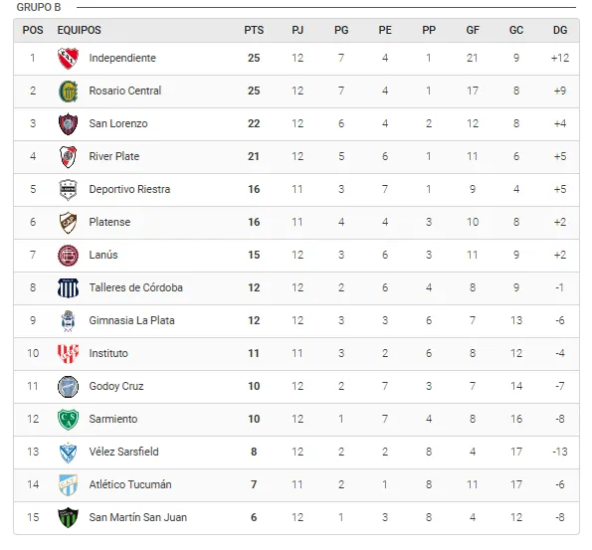Click the GF column header
The height and width of the screenshot is (550, 592).
(473, 30)
